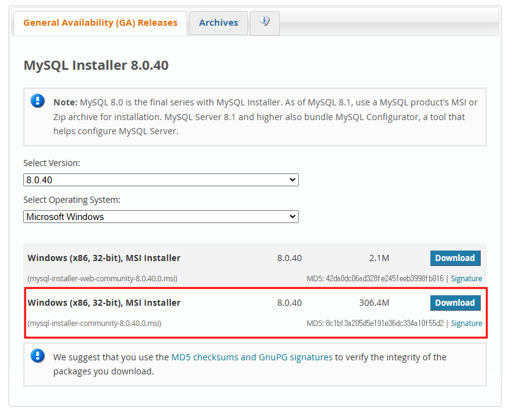
Task: Click the MySQL Installer 8.0.40 heading
Action: pyautogui.click(x=96, y=66)
